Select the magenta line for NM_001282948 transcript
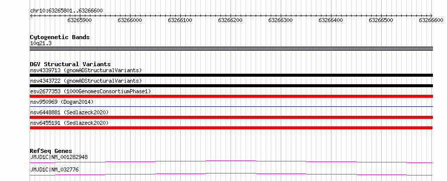This screenshot has width=447, height=181. pyautogui.click(x=231, y=161)
